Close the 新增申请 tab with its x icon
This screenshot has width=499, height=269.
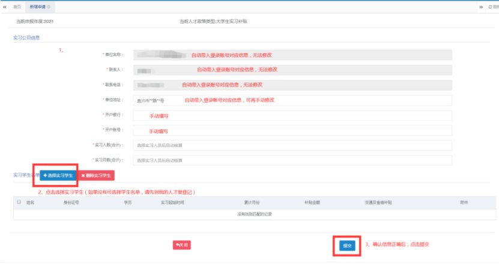tap(49, 6)
